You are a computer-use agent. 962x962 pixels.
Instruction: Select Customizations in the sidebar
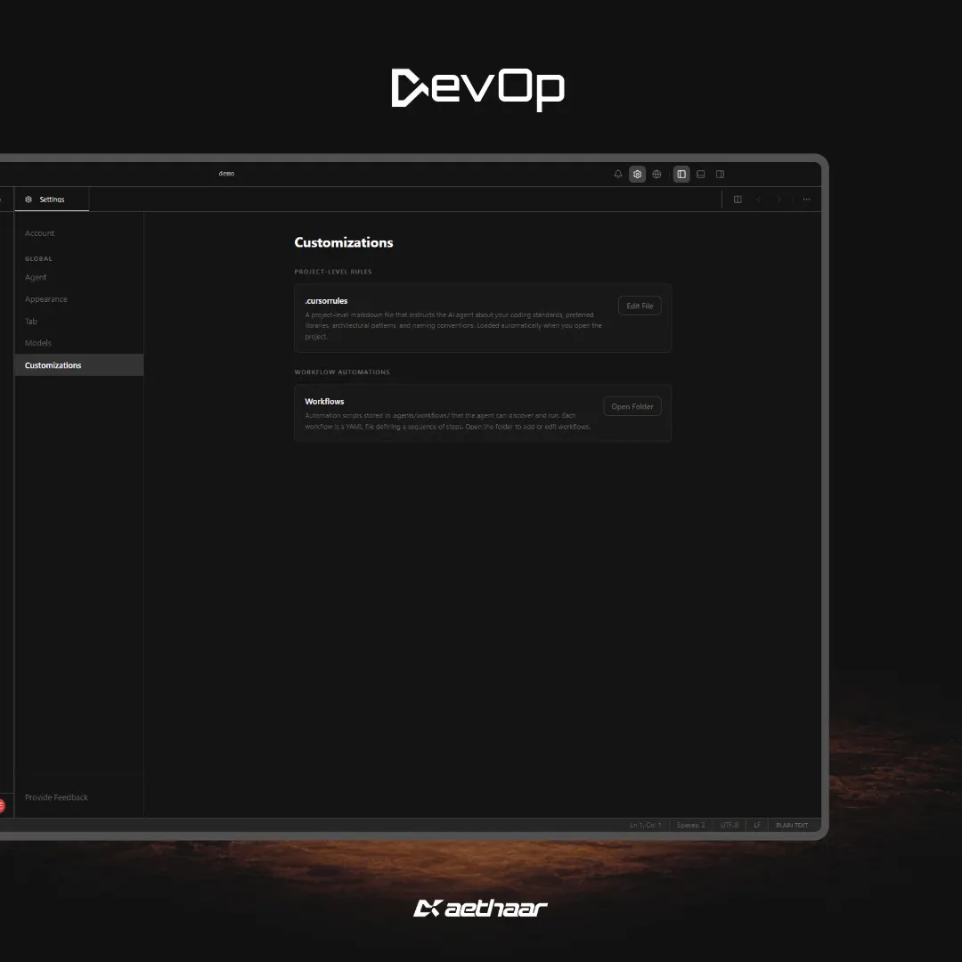click(x=79, y=365)
